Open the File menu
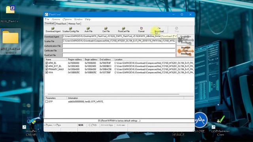 (47, 19)
